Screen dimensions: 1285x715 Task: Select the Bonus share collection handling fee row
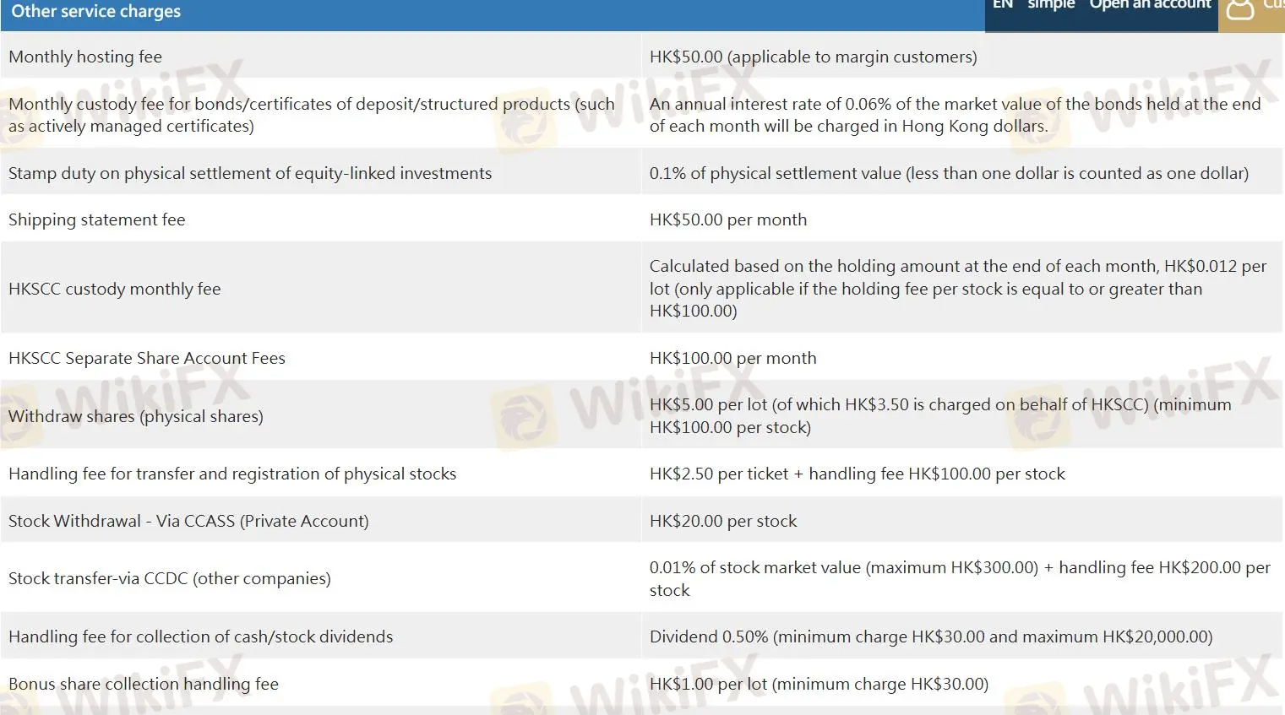(x=144, y=684)
